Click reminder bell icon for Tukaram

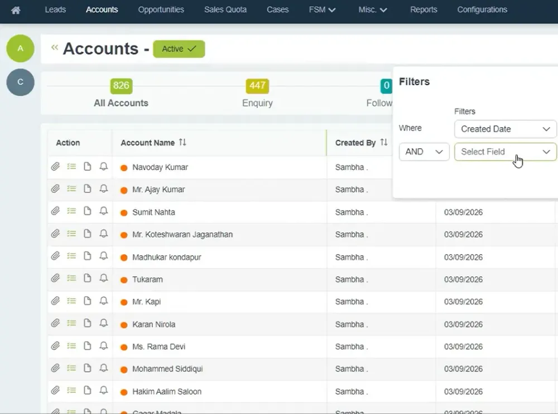click(x=103, y=279)
